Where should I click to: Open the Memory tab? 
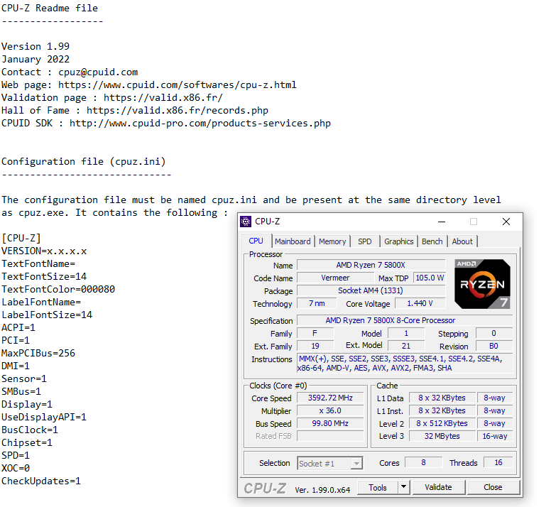[332, 241]
